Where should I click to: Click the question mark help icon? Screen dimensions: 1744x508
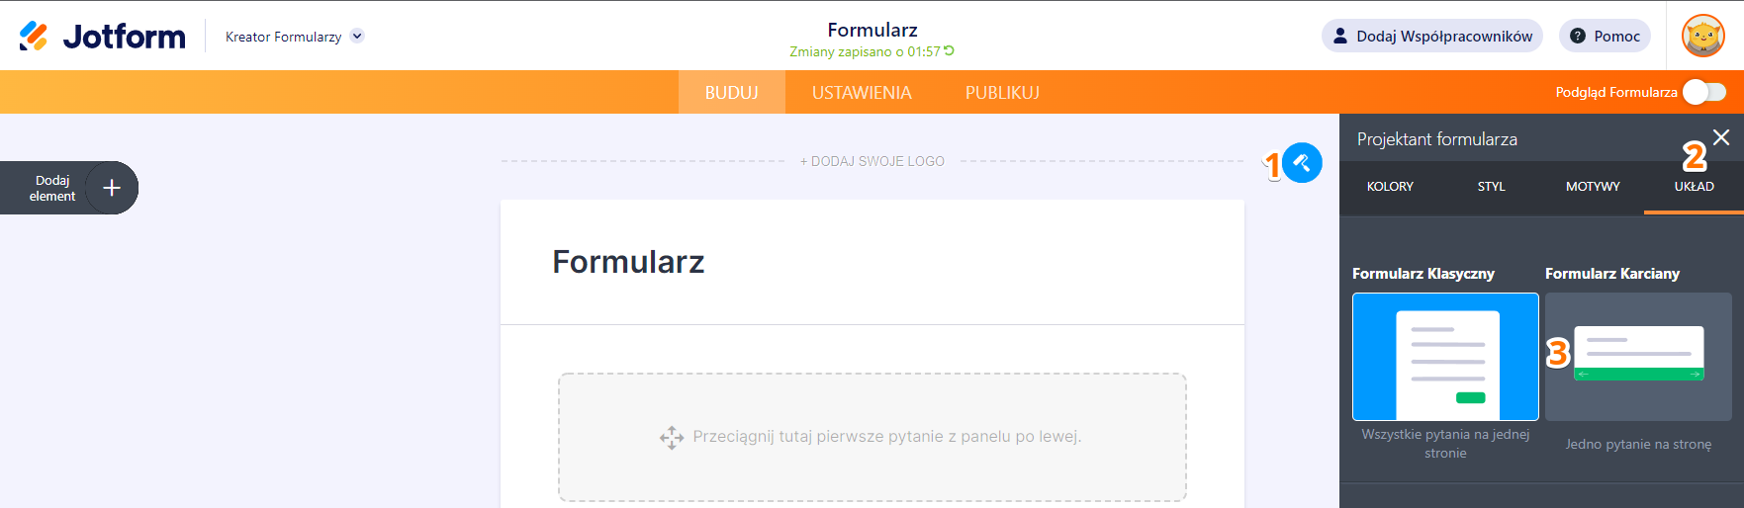[1578, 37]
